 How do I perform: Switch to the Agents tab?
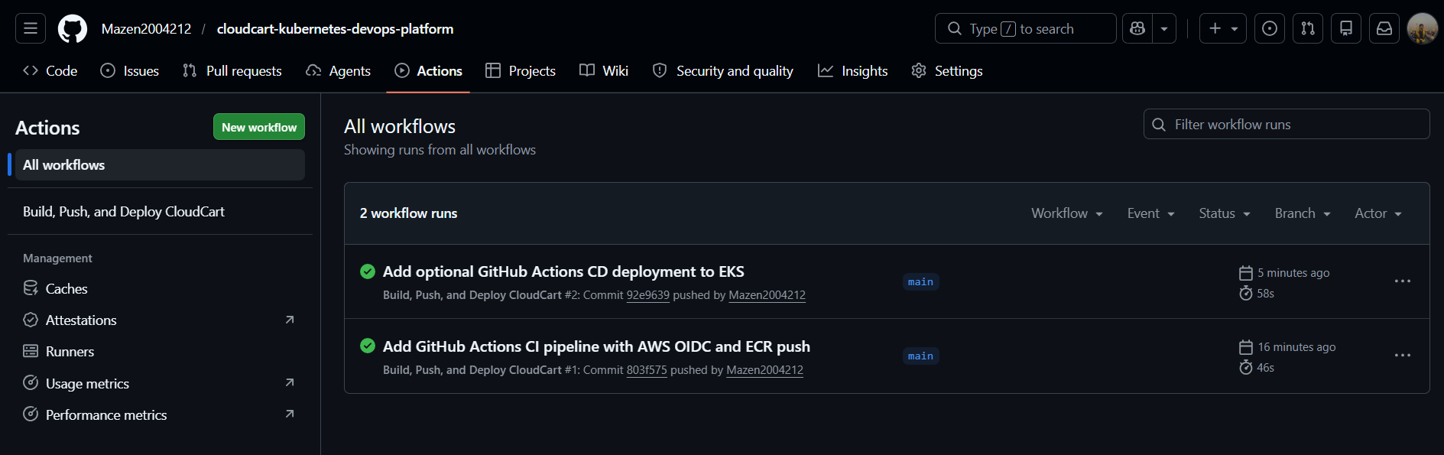(338, 71)
